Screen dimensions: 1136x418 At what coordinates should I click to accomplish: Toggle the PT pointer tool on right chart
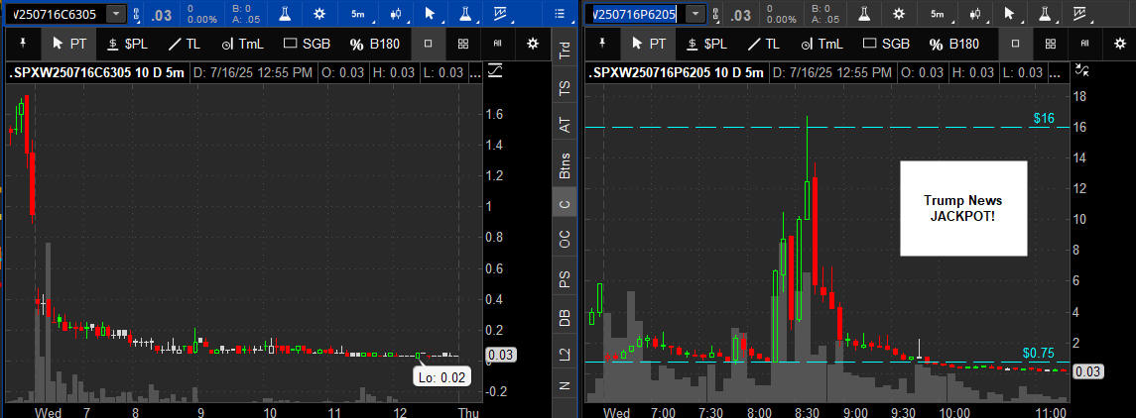[x=650, y=44]
